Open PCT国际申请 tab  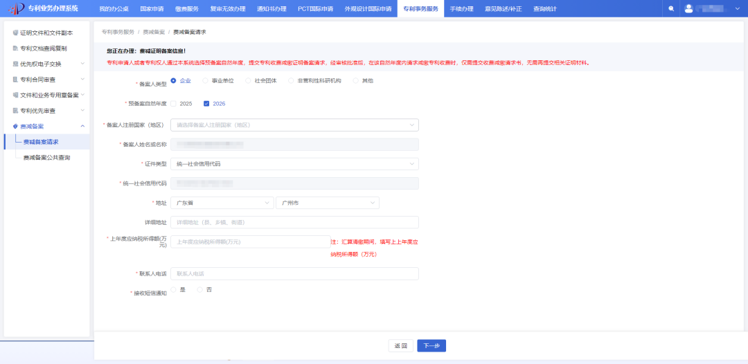(315, 8)
